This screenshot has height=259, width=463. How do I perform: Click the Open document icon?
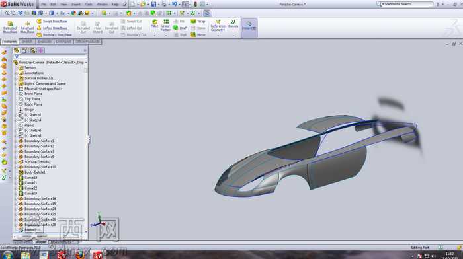click(143, 4)
